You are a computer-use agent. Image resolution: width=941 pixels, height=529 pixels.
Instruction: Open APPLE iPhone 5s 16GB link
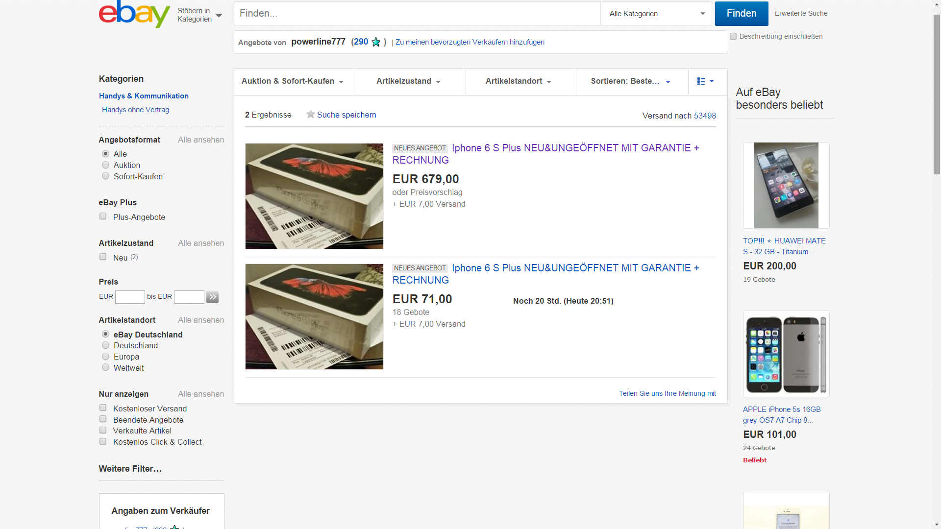(x=782, y=415)
